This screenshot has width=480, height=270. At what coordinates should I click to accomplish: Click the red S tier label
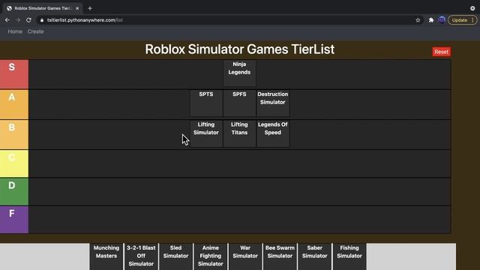[x=14, y=74]
